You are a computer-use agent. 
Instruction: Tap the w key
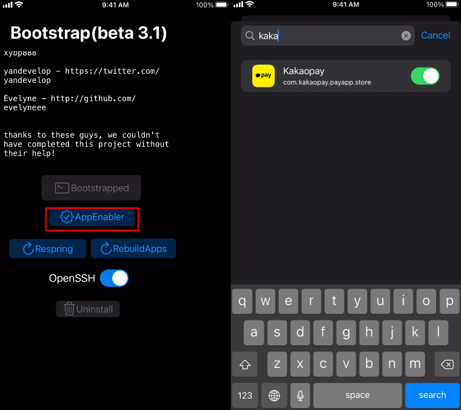pos(265,301)
